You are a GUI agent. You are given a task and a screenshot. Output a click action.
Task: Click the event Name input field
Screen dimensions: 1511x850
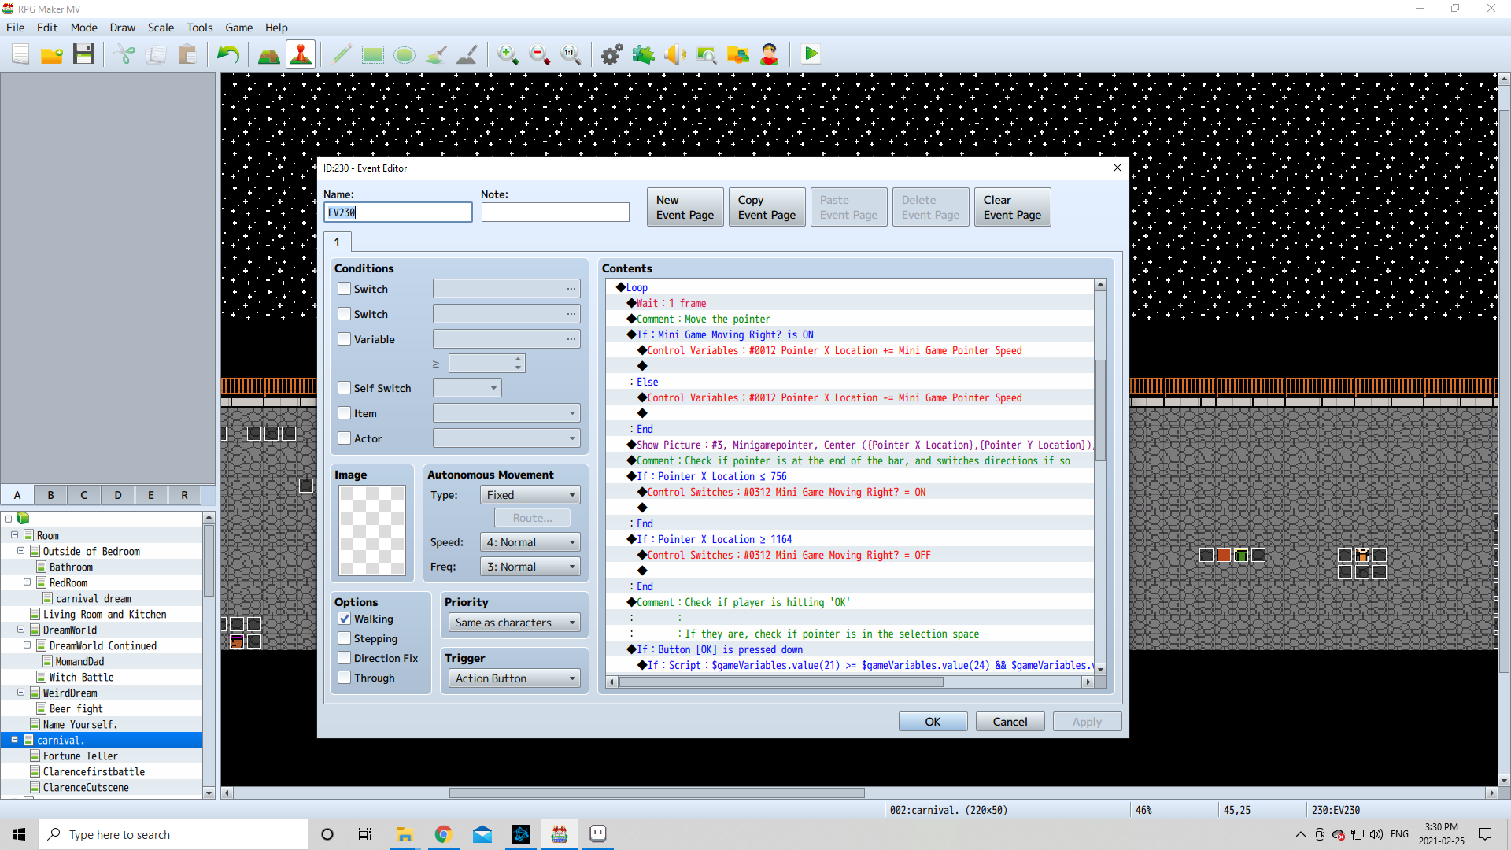point(398,213)
